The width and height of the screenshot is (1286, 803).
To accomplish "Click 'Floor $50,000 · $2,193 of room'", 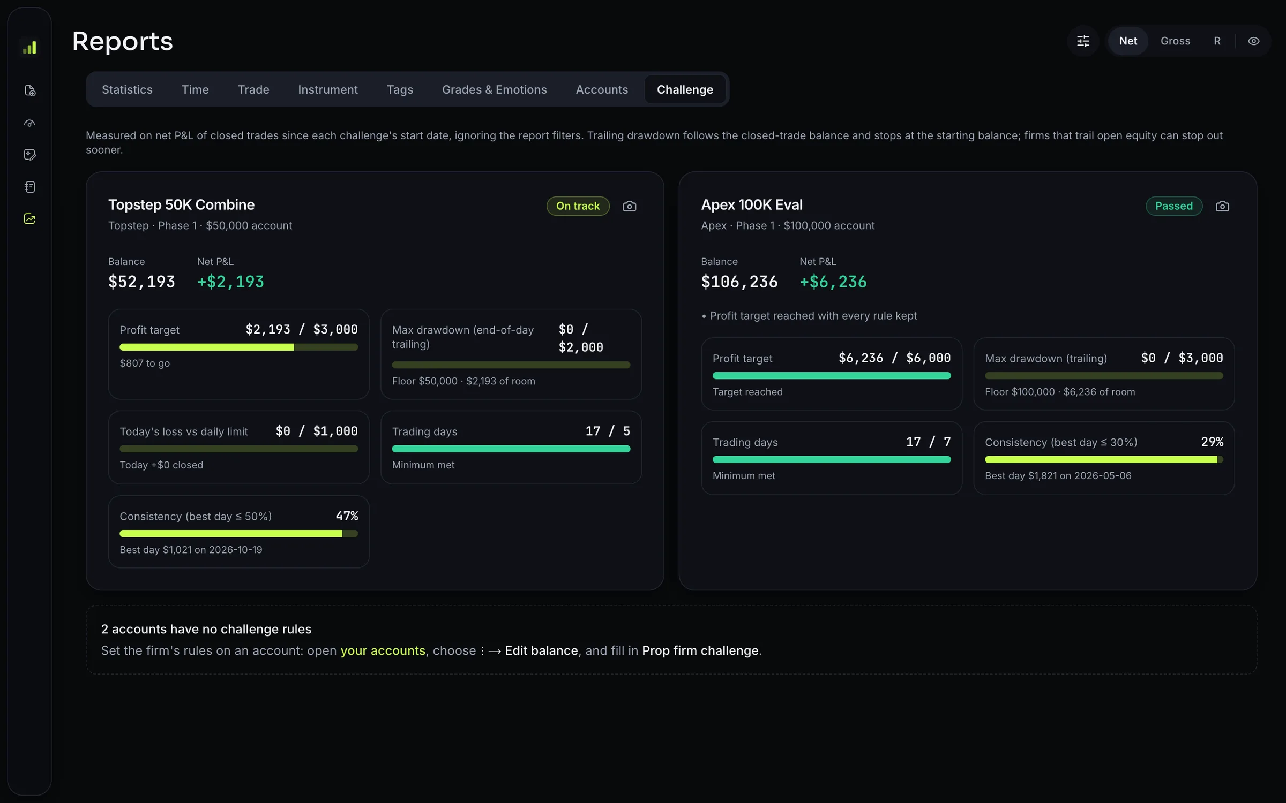I will pos(463,381).
